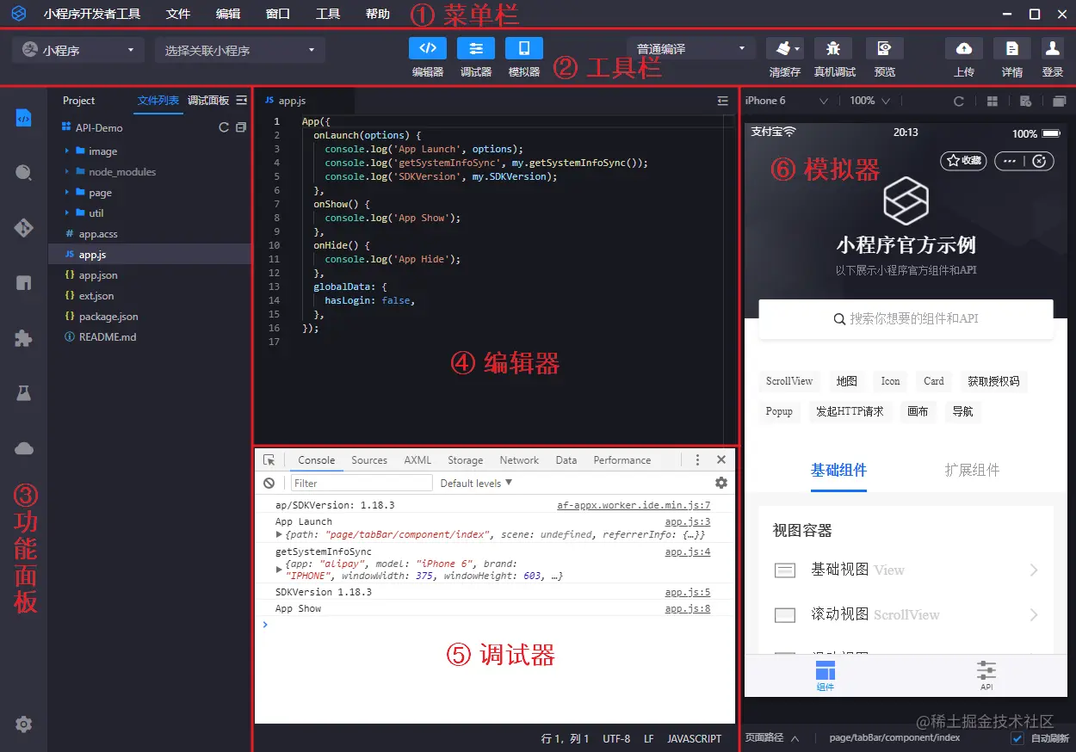Click the 上传 upload cloud icon
Image resolution: width=1076 pixels, height=752 pixels.
coord(964,48)
